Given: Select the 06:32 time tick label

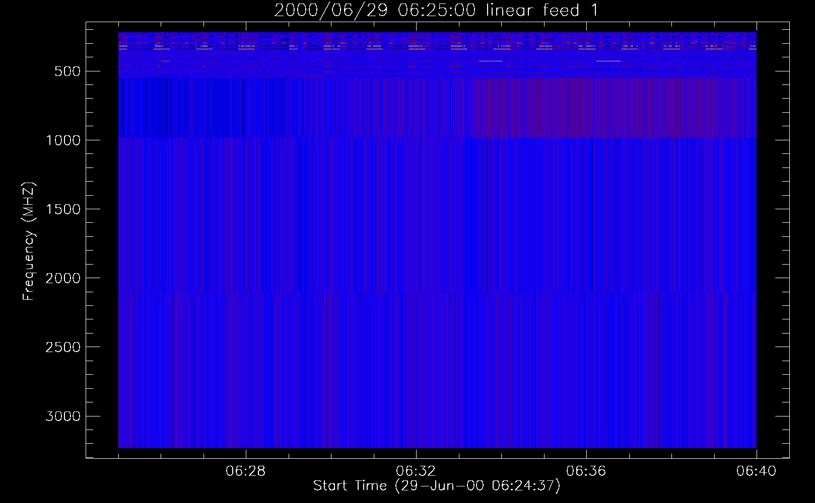Looking at the screenshot, I should click(416, 471).
